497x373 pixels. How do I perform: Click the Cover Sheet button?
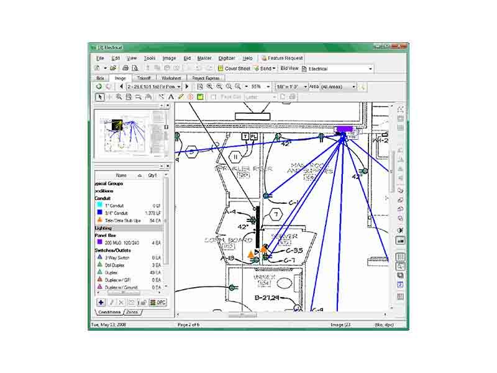click(x=234, y=68)
